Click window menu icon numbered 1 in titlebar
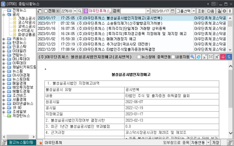This screenshot has width=234, height=146. point(3,4)
